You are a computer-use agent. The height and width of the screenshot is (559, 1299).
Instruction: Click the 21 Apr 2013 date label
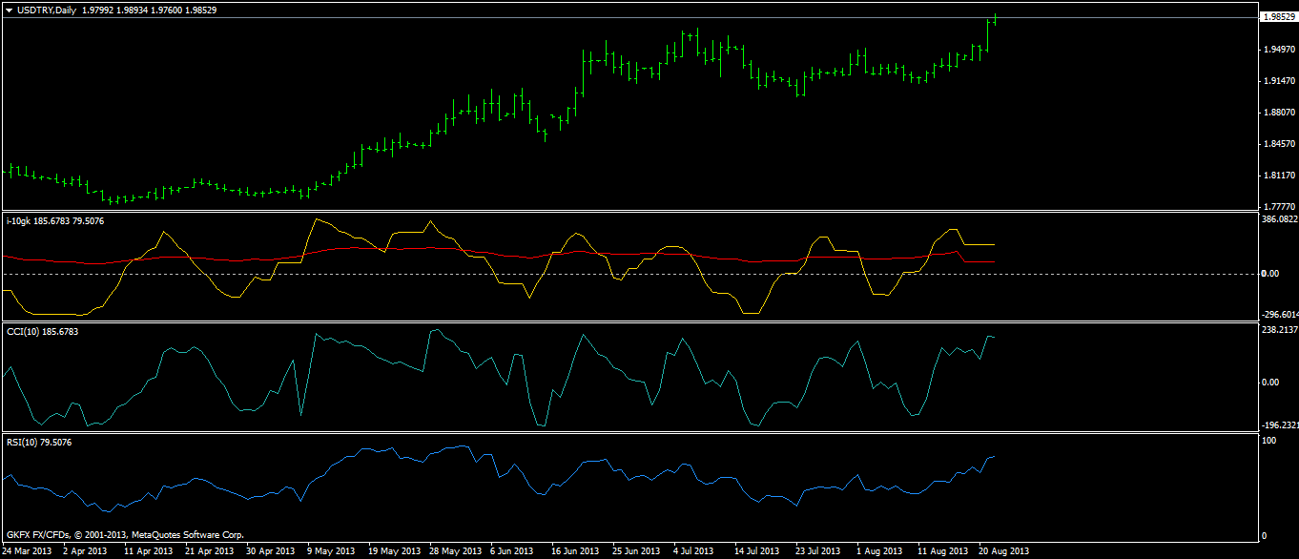(x=209, y=551)
